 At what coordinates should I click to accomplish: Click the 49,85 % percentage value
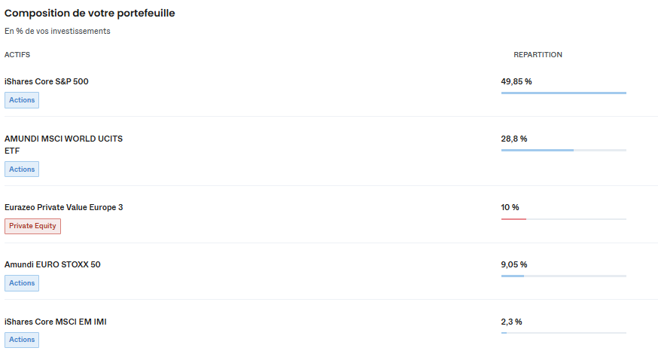point(516,81)
